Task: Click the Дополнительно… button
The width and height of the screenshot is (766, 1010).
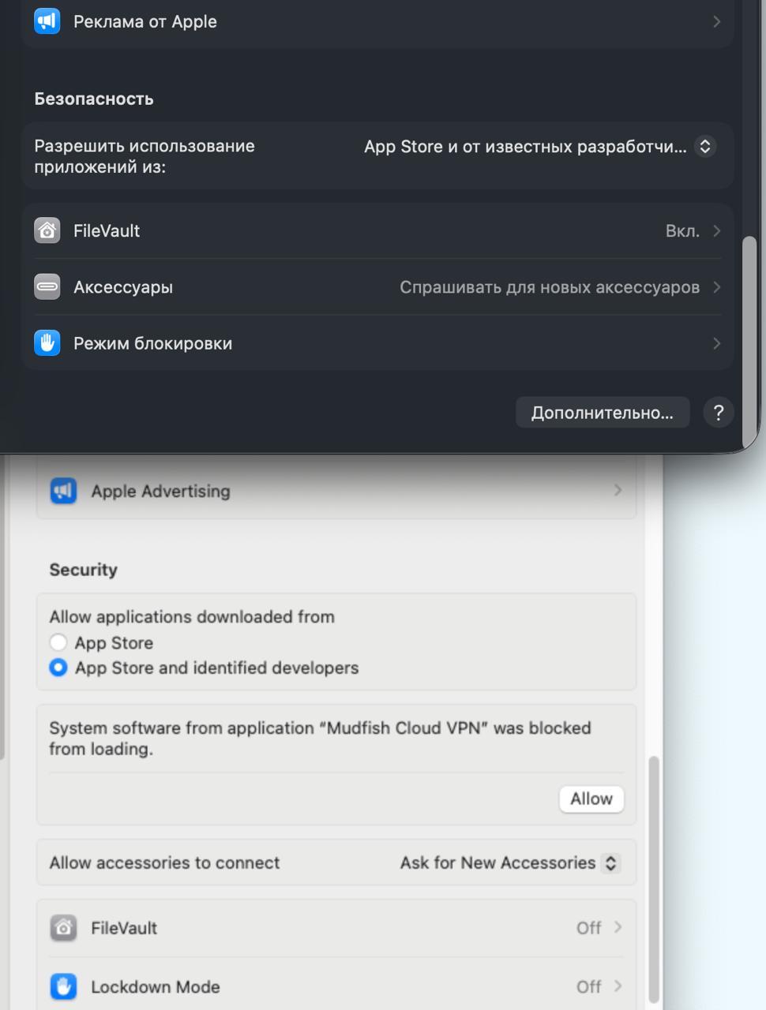Action: click(x=602, y=413)
